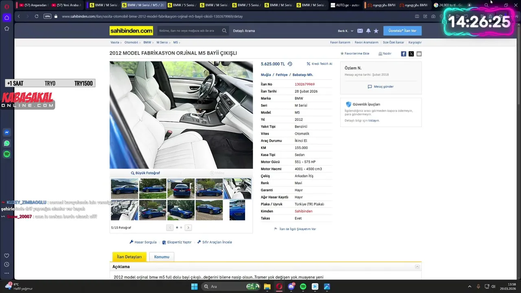This screenshot has width=521, height=293.
Task: Open Ekspertiz Yaptır link
Action: click(177, 242)
